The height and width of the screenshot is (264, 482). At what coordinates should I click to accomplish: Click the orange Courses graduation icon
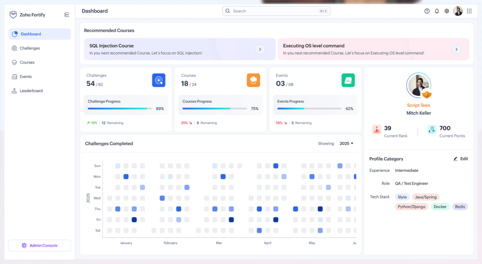tap(253, 80)
